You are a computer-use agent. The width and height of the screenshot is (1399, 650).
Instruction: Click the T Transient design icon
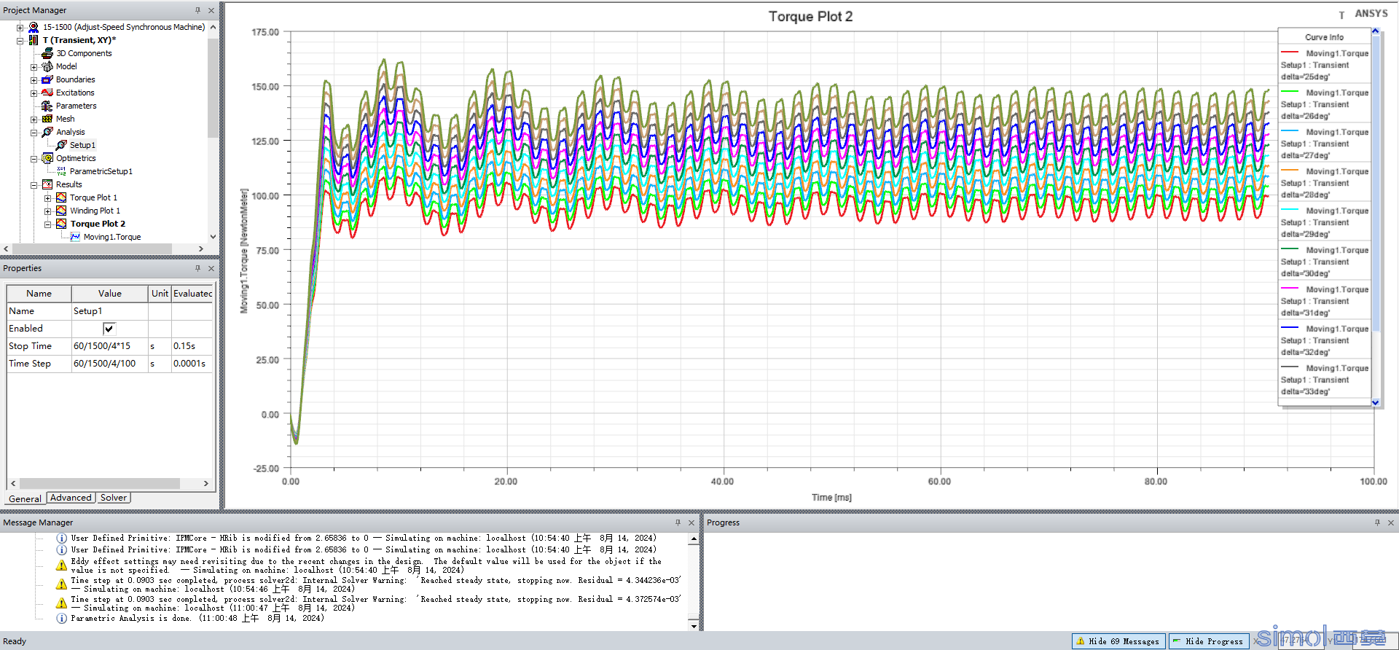34,40
